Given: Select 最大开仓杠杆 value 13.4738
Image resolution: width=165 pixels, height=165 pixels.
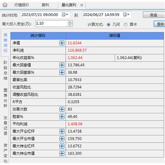Looking at the screenshot, I should click(75, 131).
